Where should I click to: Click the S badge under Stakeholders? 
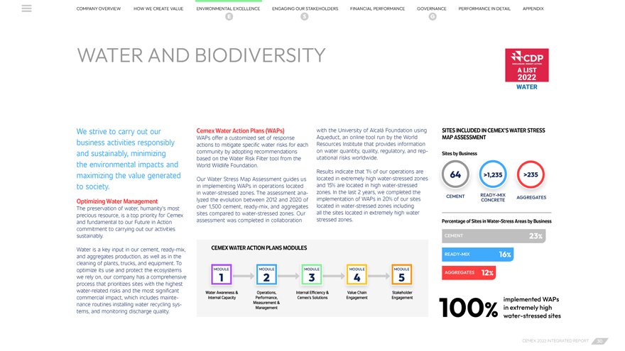tap(305, 17)
